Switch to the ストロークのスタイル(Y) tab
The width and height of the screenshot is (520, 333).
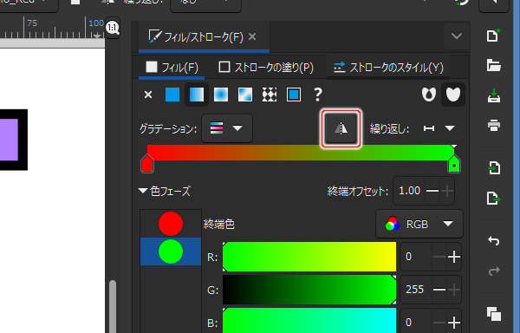[388, 68]
